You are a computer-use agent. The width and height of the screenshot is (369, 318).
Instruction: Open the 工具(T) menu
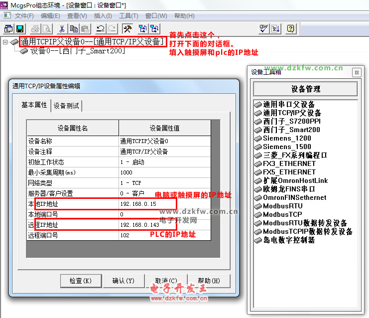[128, 16]
